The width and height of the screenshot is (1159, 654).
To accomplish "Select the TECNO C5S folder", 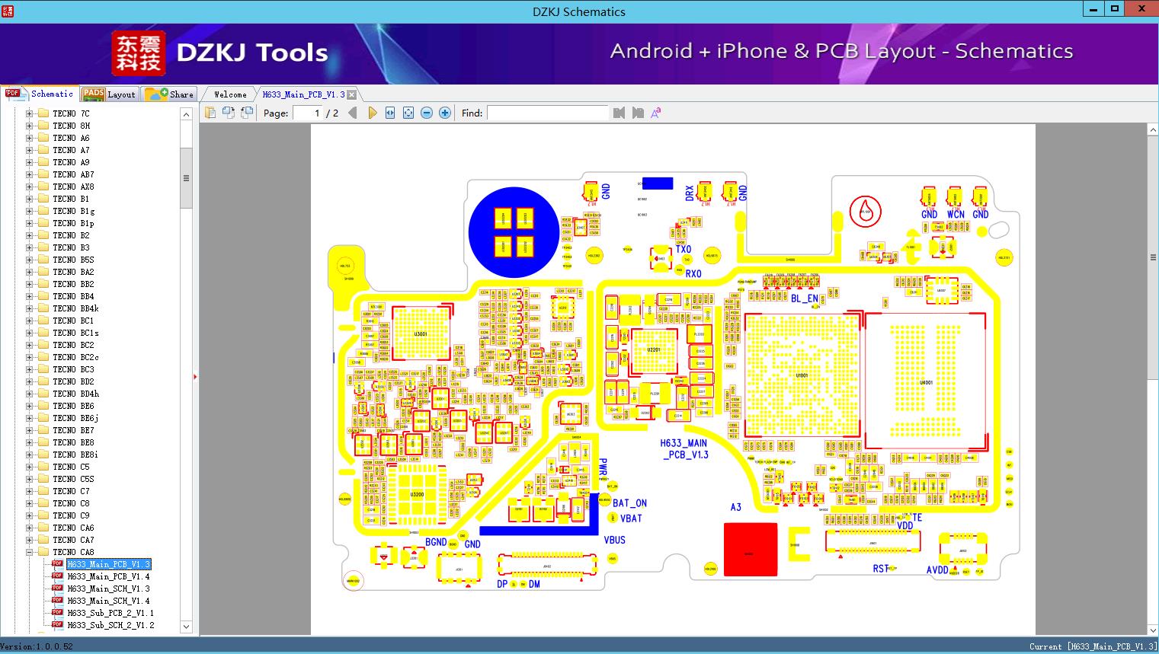I will pos(73,479).
